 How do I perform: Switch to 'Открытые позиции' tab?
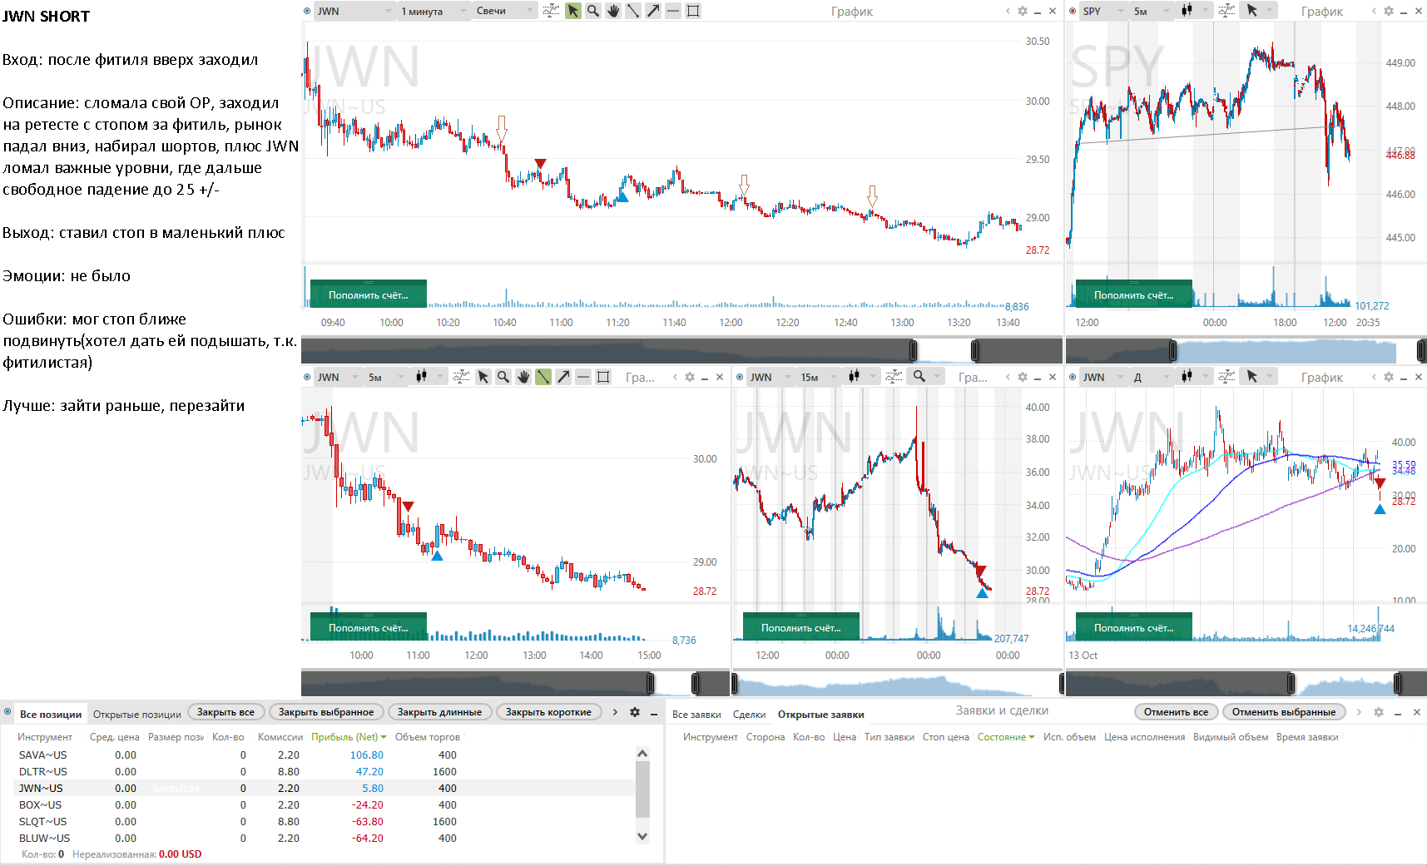tap(136, 714)
